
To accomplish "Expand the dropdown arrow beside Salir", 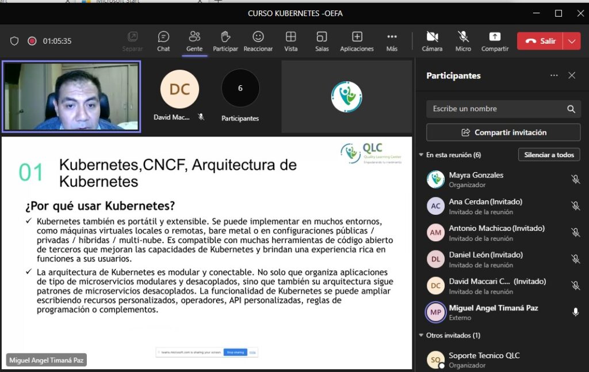I will (x=571, y=41).
